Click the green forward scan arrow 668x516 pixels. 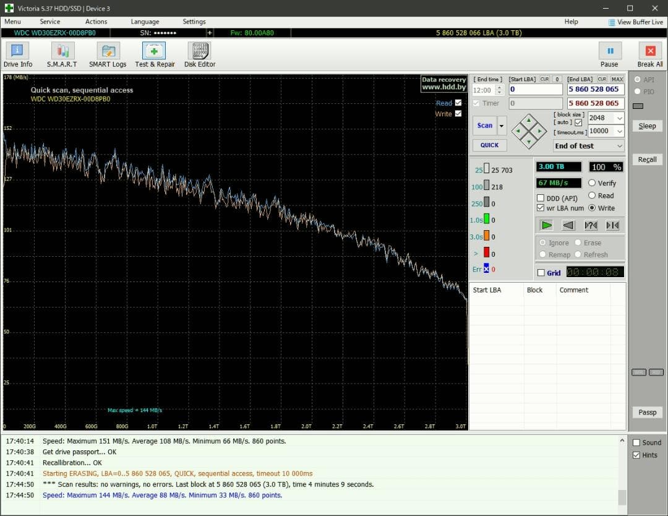pyautogui.click(x=546, y=225)
